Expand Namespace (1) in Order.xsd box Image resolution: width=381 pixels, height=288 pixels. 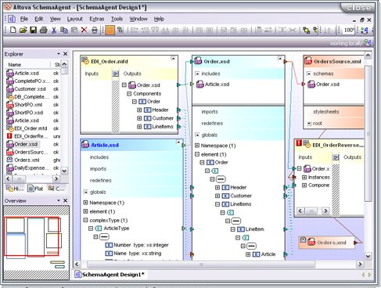(197, 146)
